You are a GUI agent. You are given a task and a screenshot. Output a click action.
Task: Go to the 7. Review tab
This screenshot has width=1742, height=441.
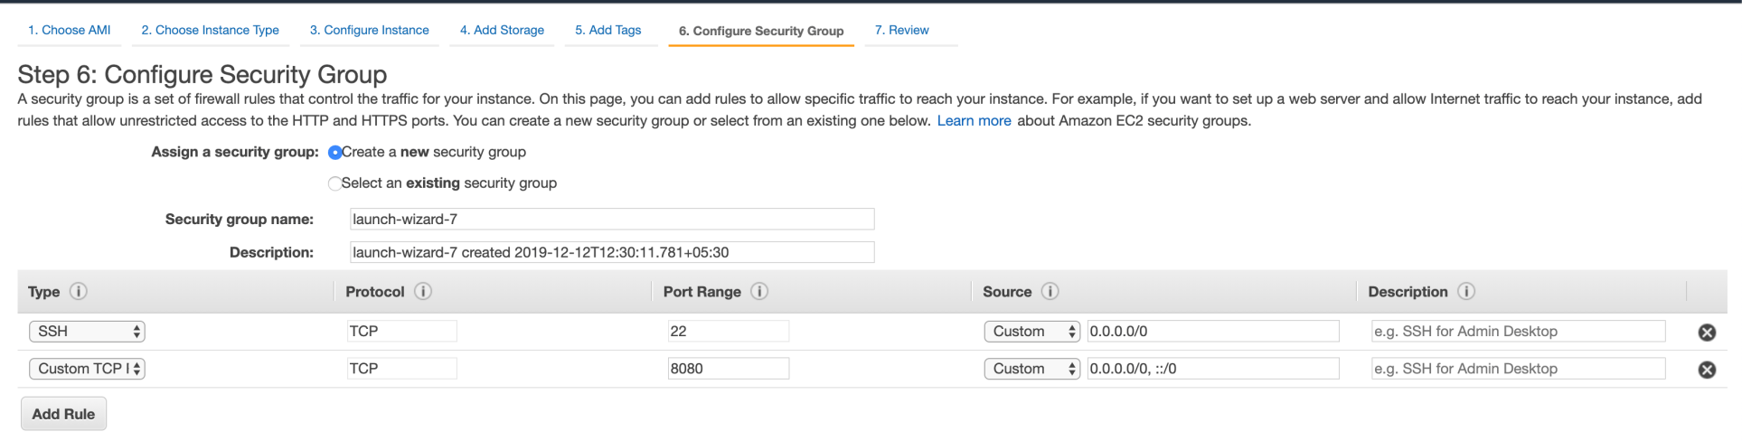click(x=901, y=30)
